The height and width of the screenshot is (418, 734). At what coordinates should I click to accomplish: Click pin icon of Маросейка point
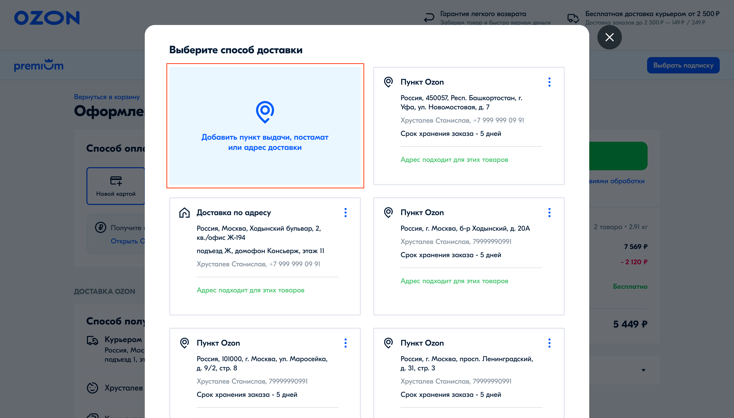click(x=184, y=343)
